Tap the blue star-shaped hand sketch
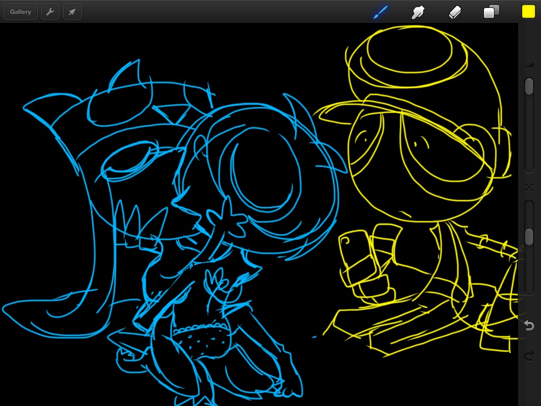541x406 pixels. [226, 218]
